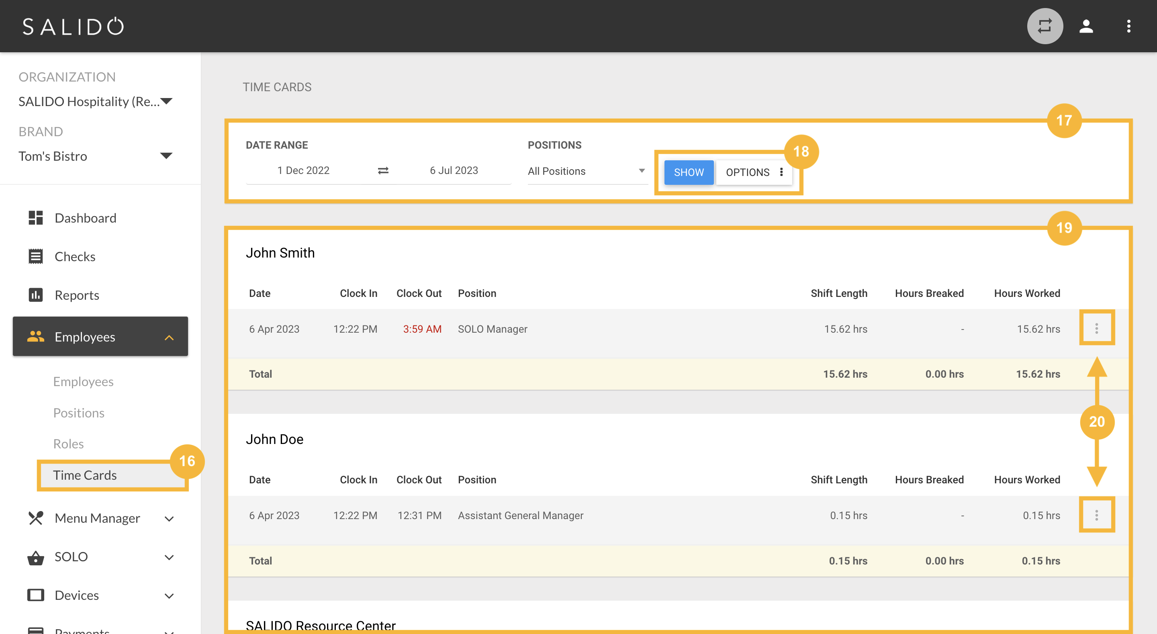Screen dimensions: 1157x634
Task: Click John Smith's 6 Apr 2023 date
Action: (274, 329)
